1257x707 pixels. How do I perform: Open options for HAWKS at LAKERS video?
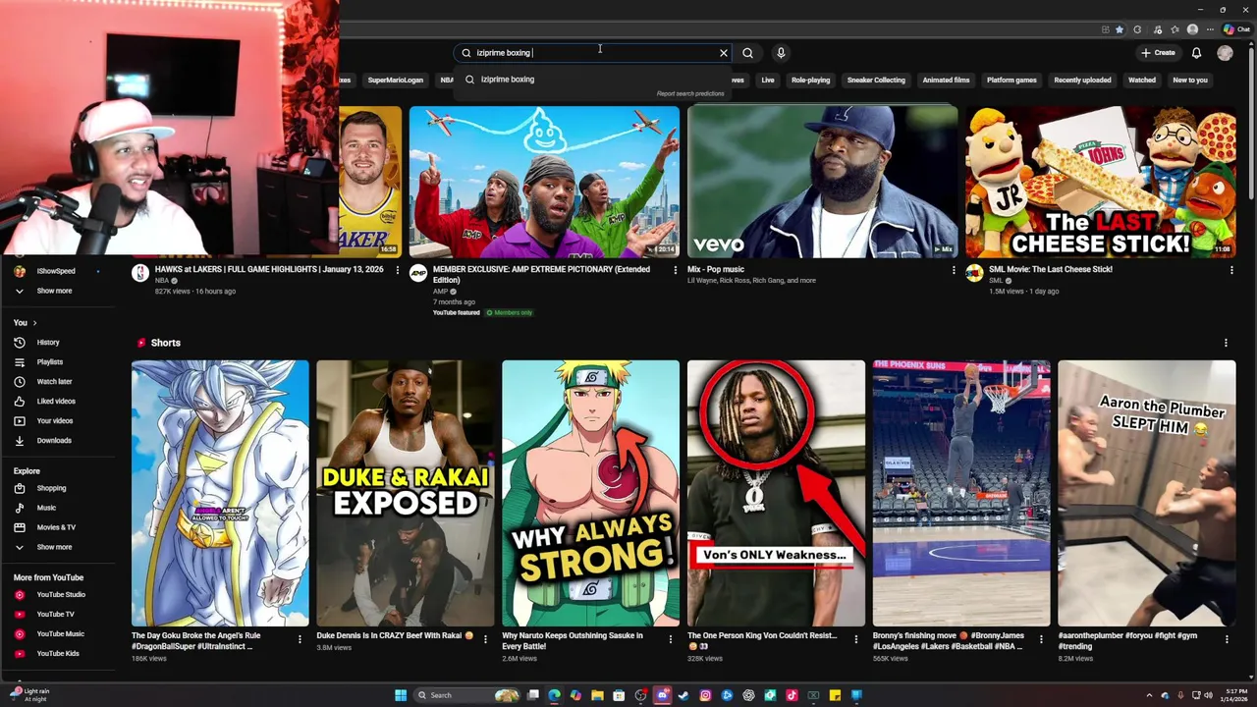tap(398, 270)
